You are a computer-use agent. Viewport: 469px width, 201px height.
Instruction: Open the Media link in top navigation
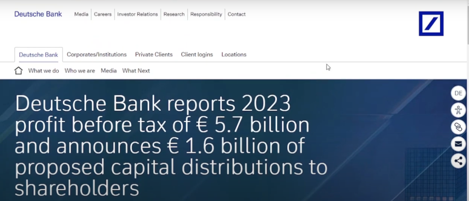tap(81, 14)
